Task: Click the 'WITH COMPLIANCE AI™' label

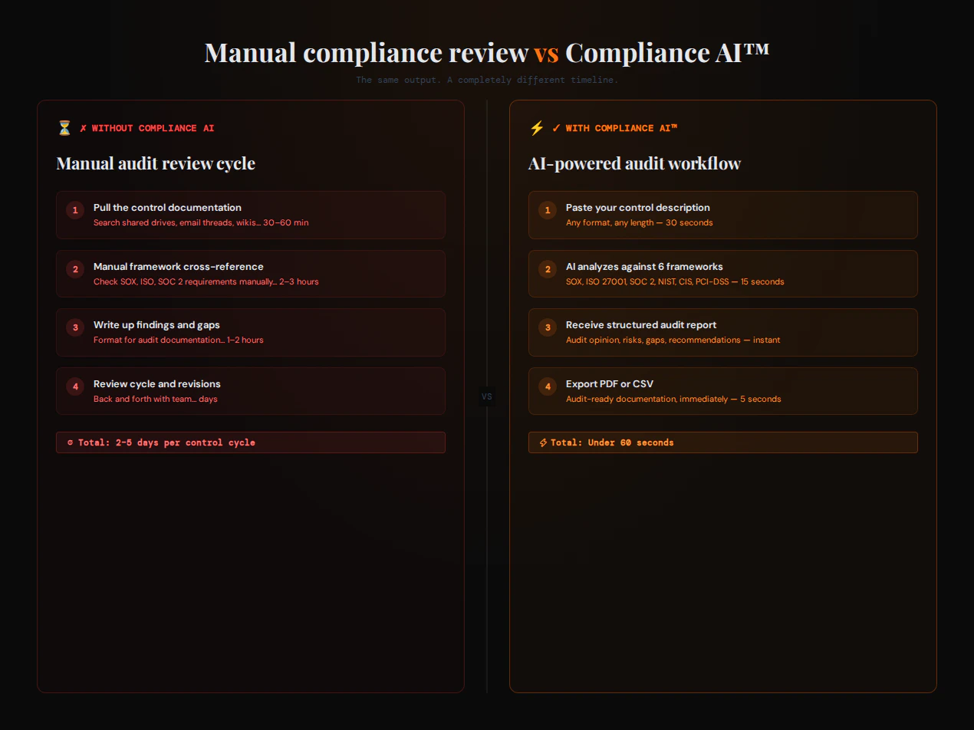Action: [615, 128]
